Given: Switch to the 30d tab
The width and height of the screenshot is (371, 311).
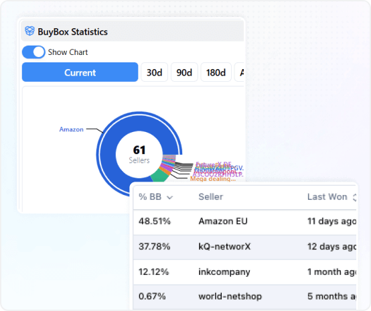Looking at the screenshot, I should (x=154, y=72).
